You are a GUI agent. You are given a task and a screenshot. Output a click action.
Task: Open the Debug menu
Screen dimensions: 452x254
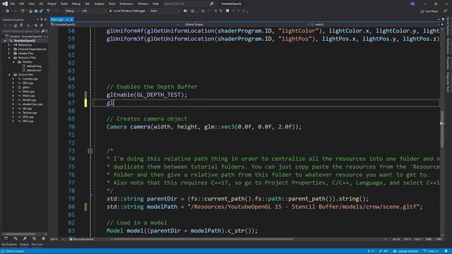76,4
